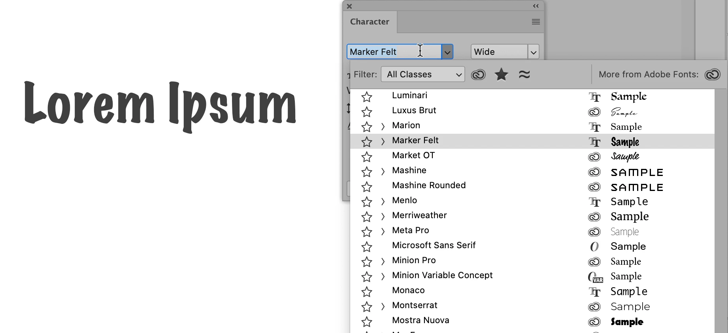
Task: Expand Minion Variable Concept family
Action: coord(383,277)
